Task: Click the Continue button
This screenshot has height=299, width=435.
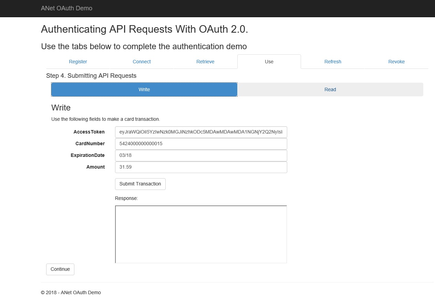Action: coord(60,269)
